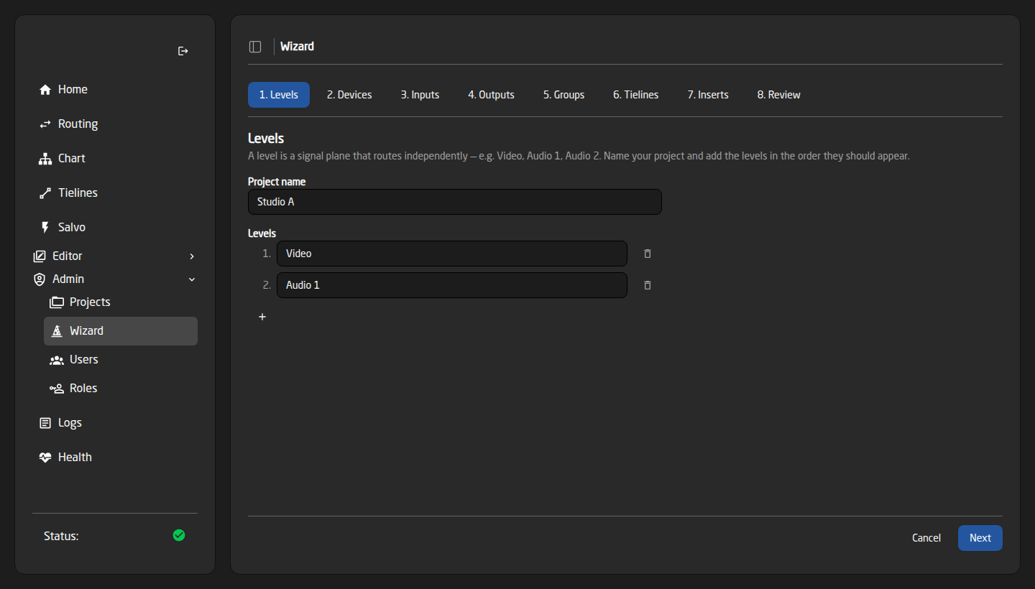Click the Roles key-person icon
The height and width of the screenshot is (589, 1035).
pyautogui.click(x=57, y=389)
